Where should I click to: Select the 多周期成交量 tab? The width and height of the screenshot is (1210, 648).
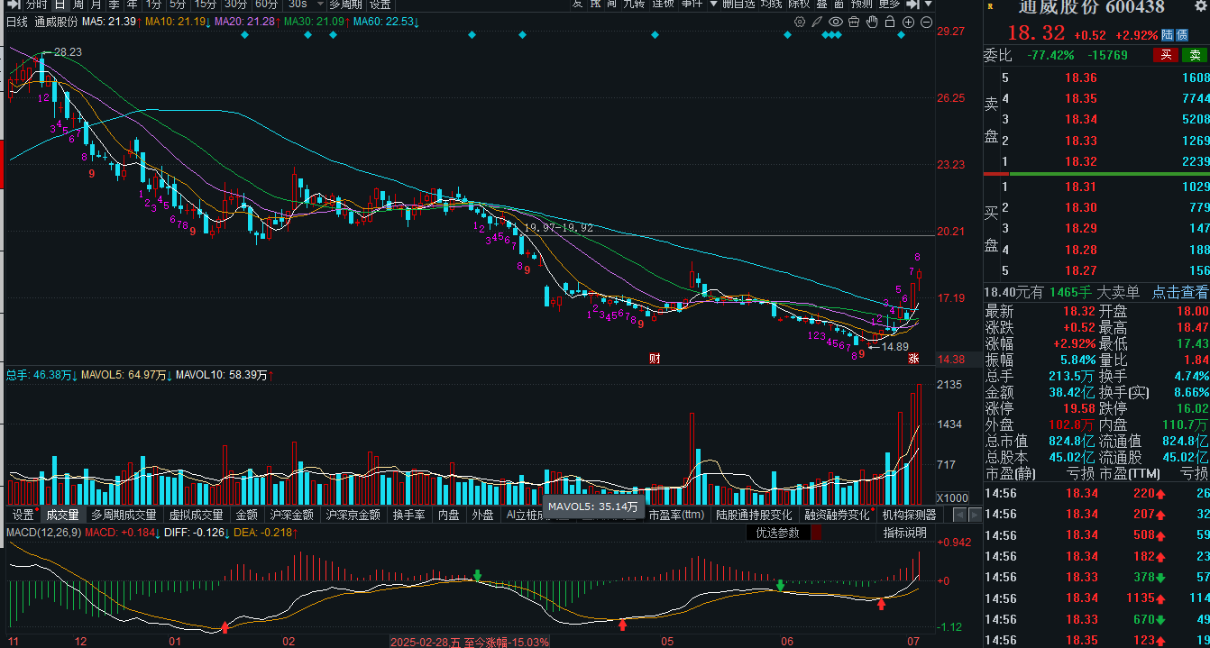coord(124,515)
